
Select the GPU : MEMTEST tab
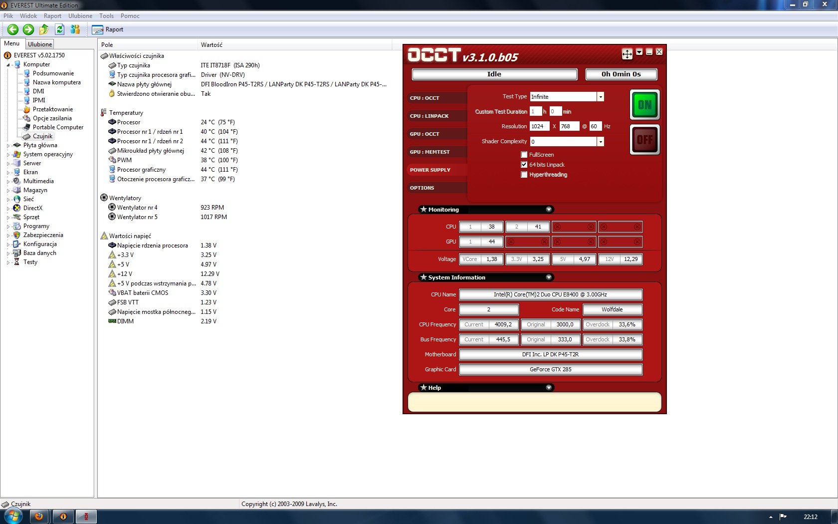pos(437,152)
